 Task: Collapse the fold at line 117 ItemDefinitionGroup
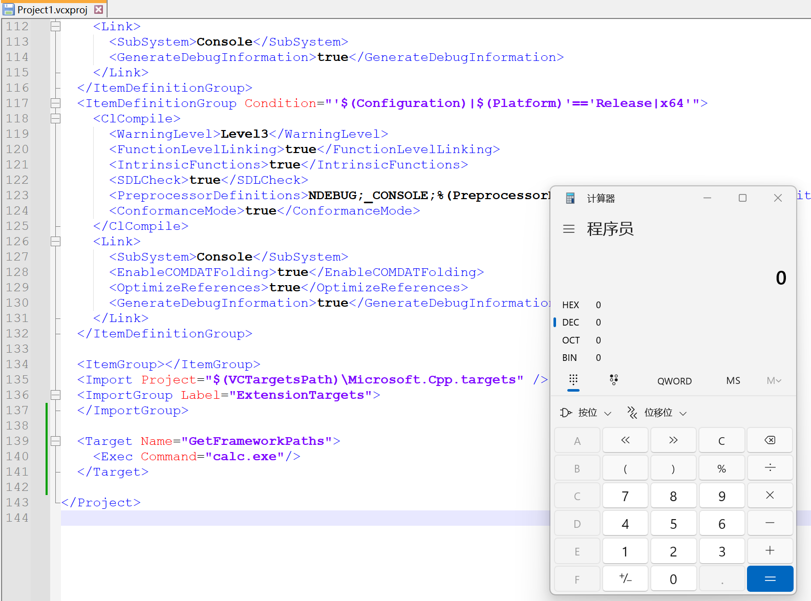[56, 103]
